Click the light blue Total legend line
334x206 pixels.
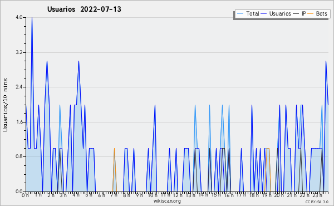pos(240,13)
